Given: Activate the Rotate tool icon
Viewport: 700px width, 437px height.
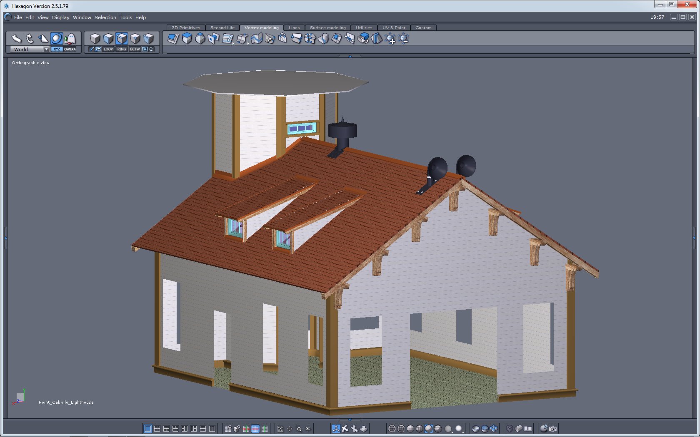Looking at the screenshot, I should [30, 39].
